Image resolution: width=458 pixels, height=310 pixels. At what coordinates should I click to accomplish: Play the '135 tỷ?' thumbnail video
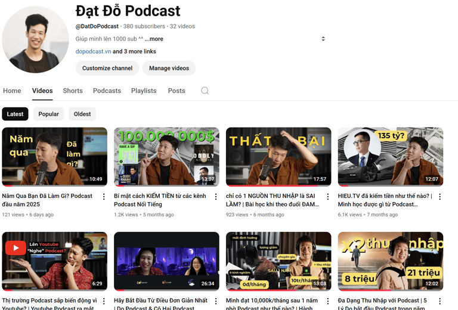click(x=391, y=156)
